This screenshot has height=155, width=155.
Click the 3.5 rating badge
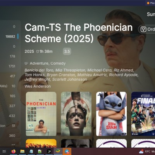(x=67, y=52)
